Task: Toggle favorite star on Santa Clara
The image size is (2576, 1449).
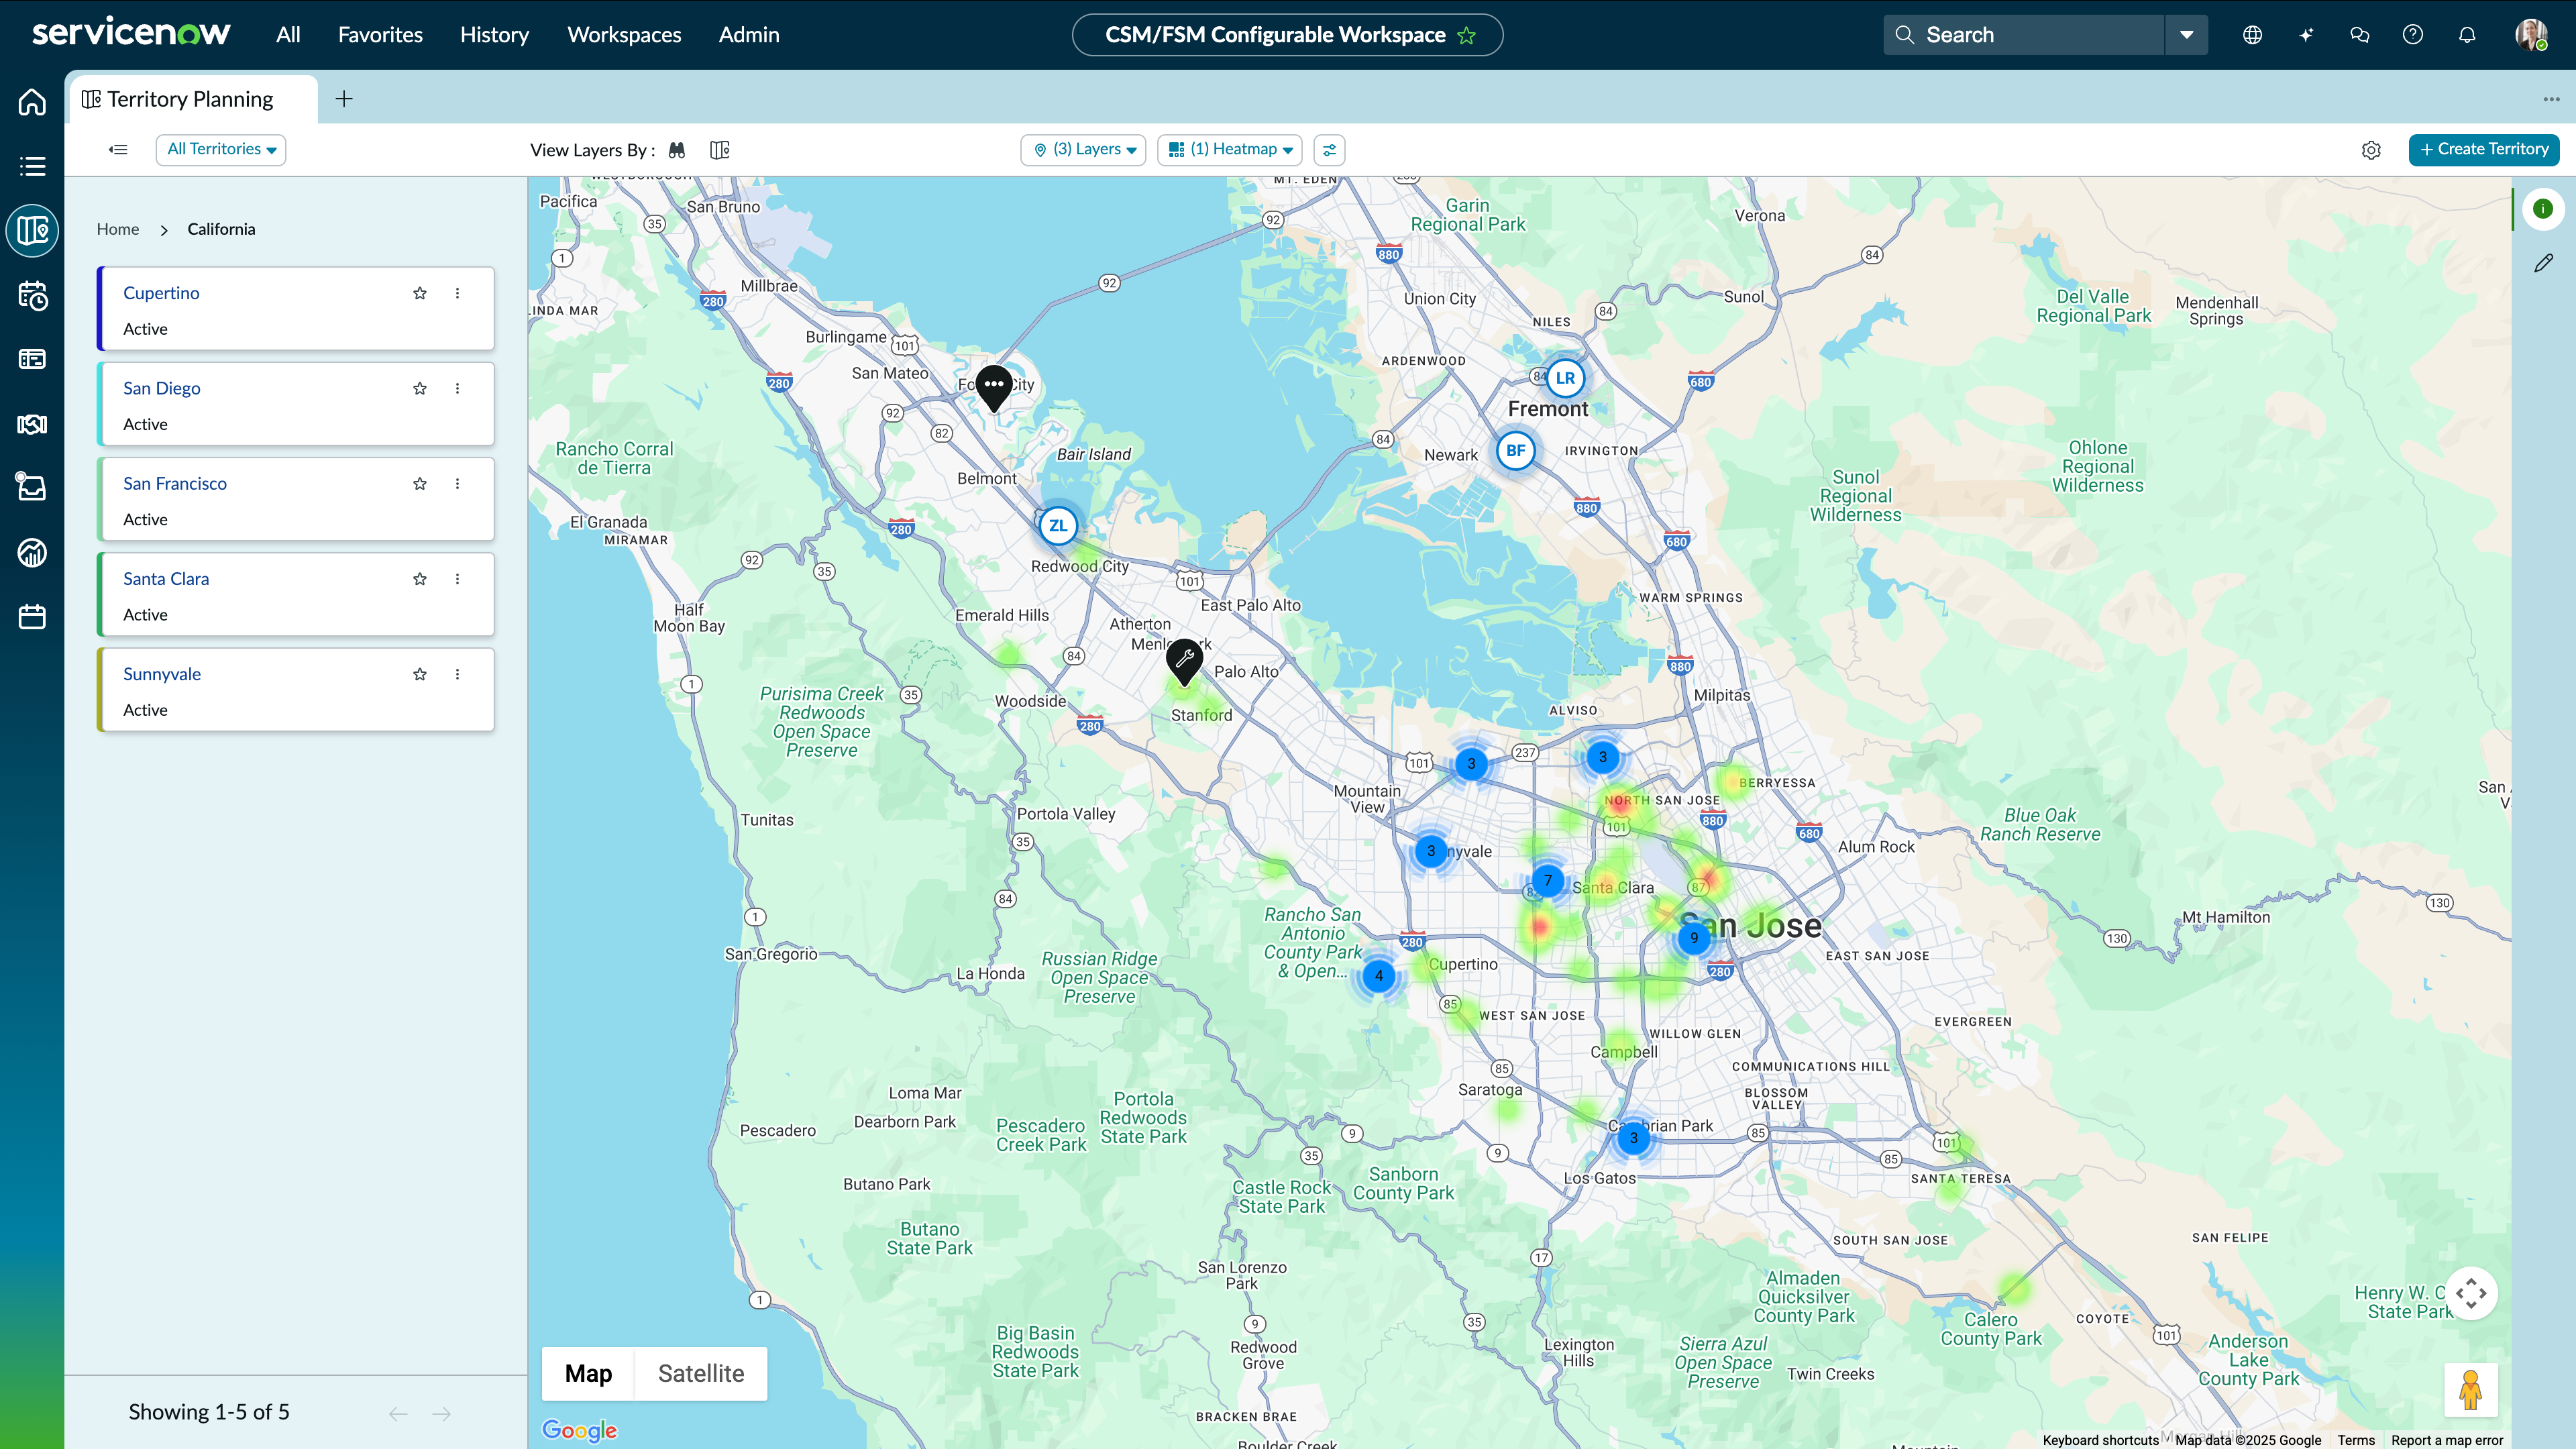Action: (x=420, y=579)
